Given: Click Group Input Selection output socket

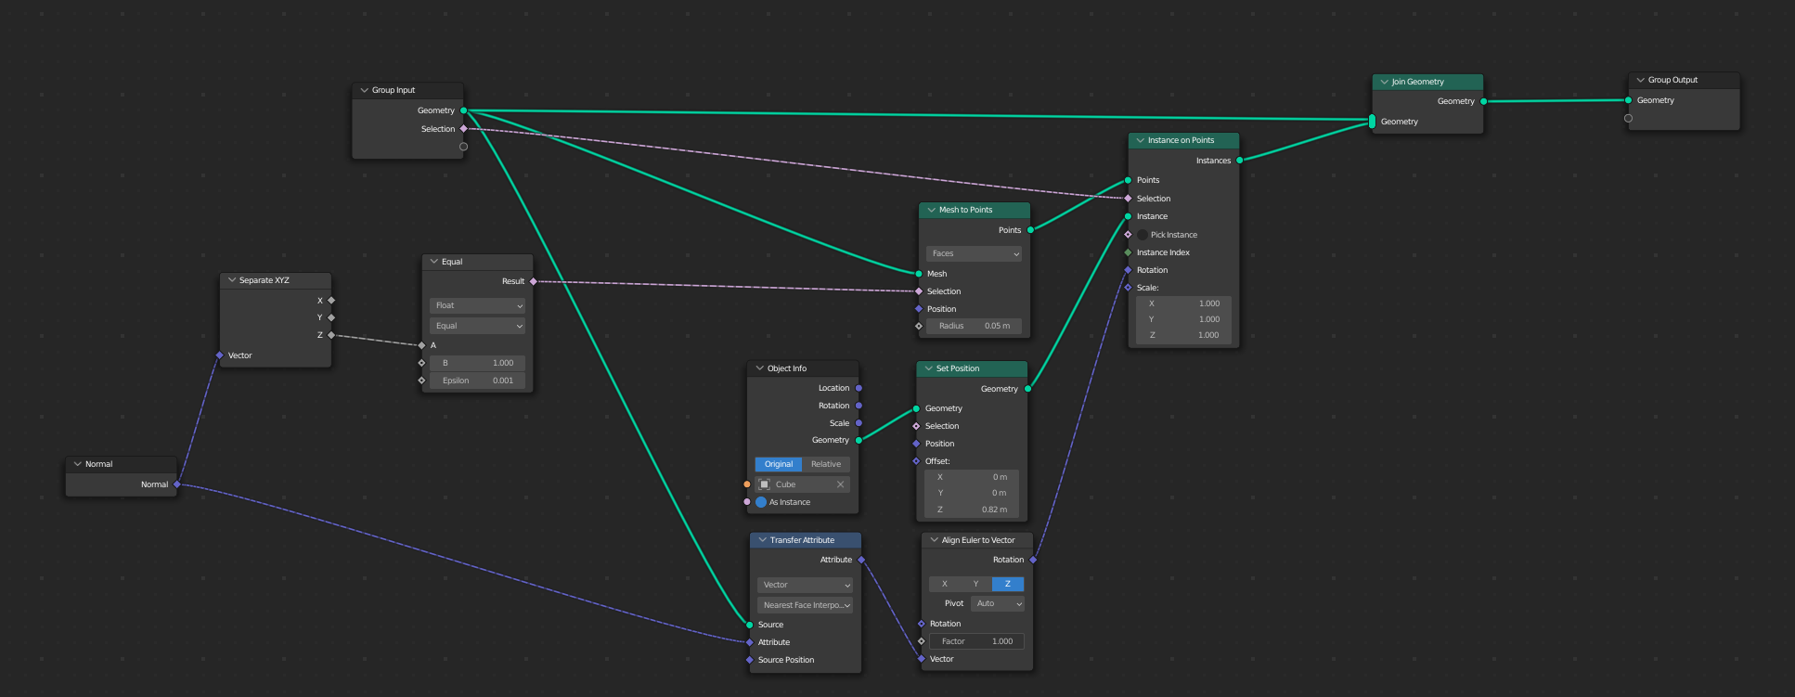Looking at the screenshot, I should (x=464, y=129).
